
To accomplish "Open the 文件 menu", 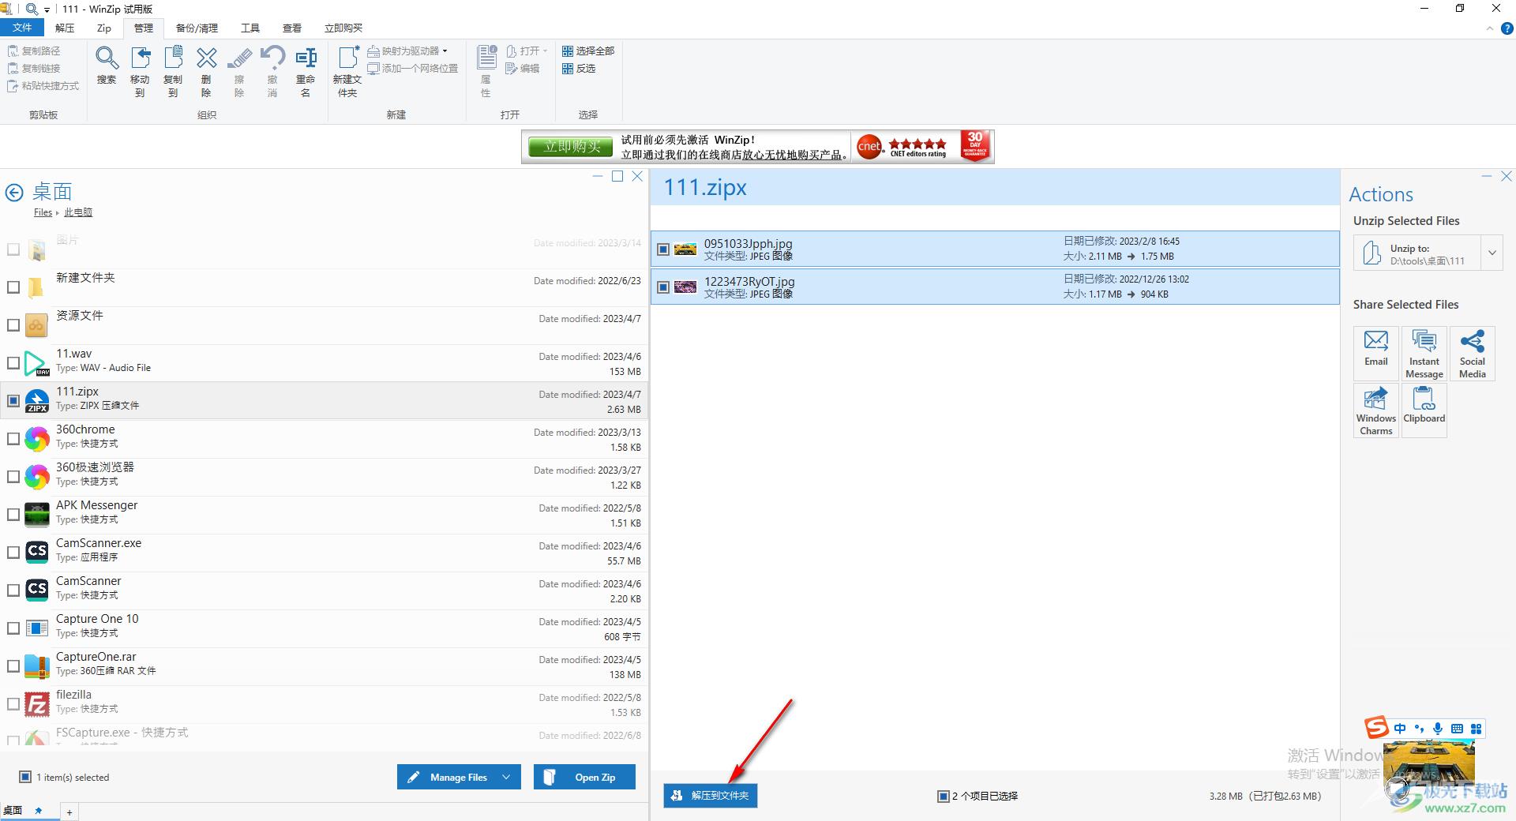I will [22, 28].
